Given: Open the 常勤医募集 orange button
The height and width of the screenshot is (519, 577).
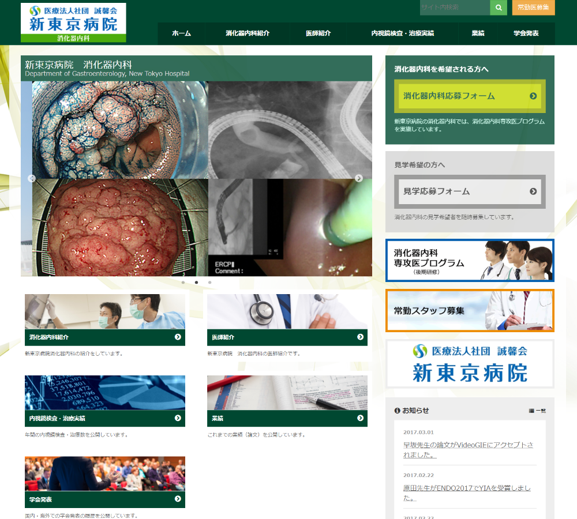Looking at the screenshot, I should (533, 7).
